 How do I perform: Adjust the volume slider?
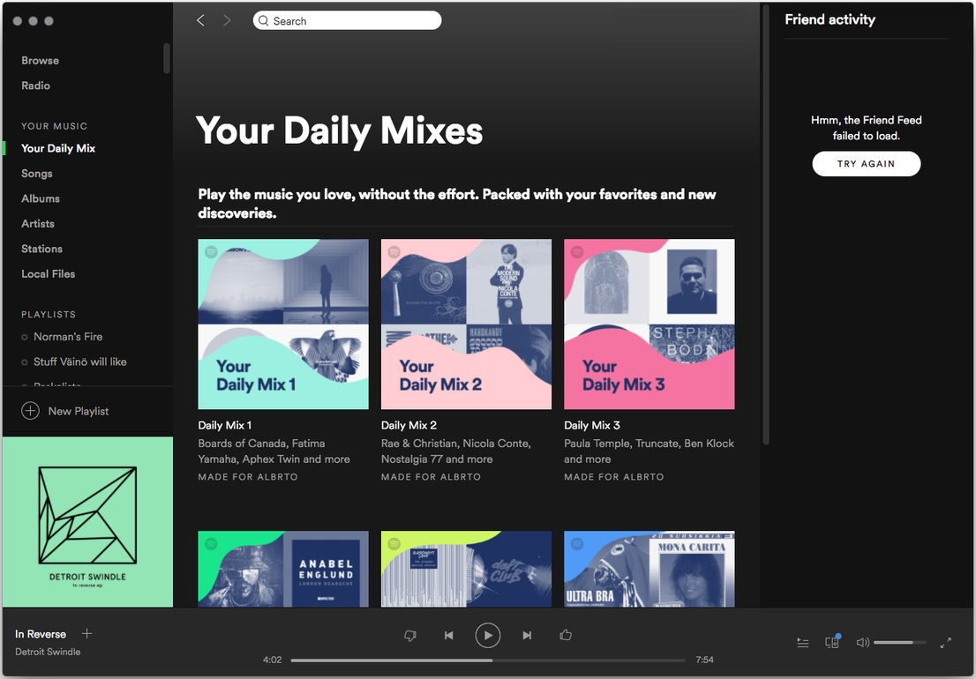tap(899, 643)
